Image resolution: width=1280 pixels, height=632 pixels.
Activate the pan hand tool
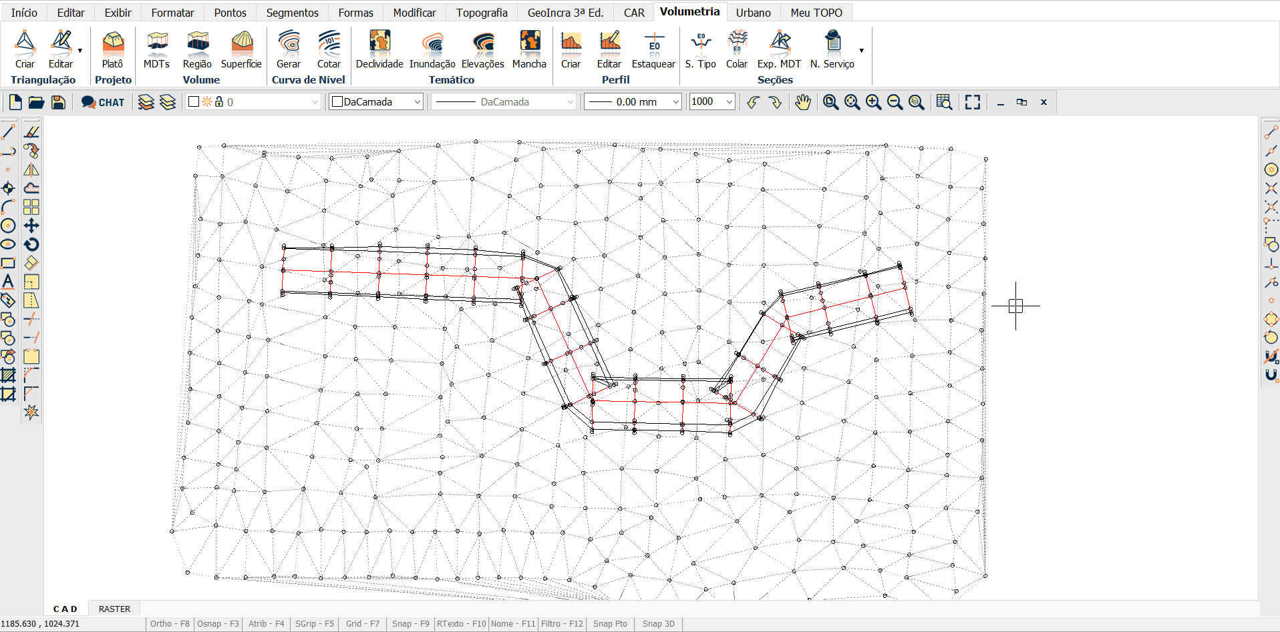(802, 102)
